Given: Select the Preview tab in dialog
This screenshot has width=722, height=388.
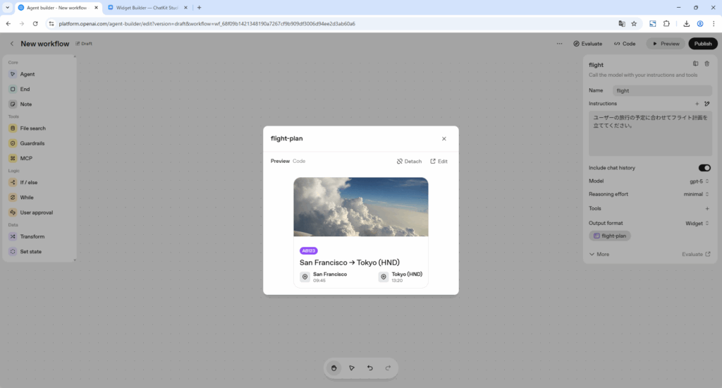Looking at the screenshot, I should point(280,162).
